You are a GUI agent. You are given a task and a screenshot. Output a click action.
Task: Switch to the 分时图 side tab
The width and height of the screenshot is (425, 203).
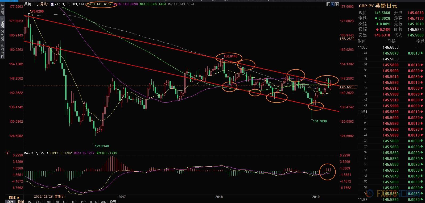pos(2,9)
